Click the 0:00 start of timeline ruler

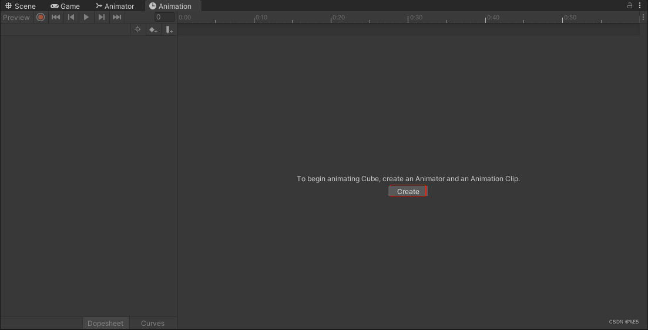[184, 18]
